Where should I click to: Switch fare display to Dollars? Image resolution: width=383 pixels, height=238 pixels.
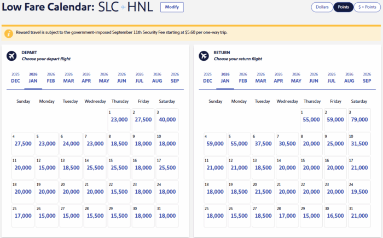pos(322,7)
